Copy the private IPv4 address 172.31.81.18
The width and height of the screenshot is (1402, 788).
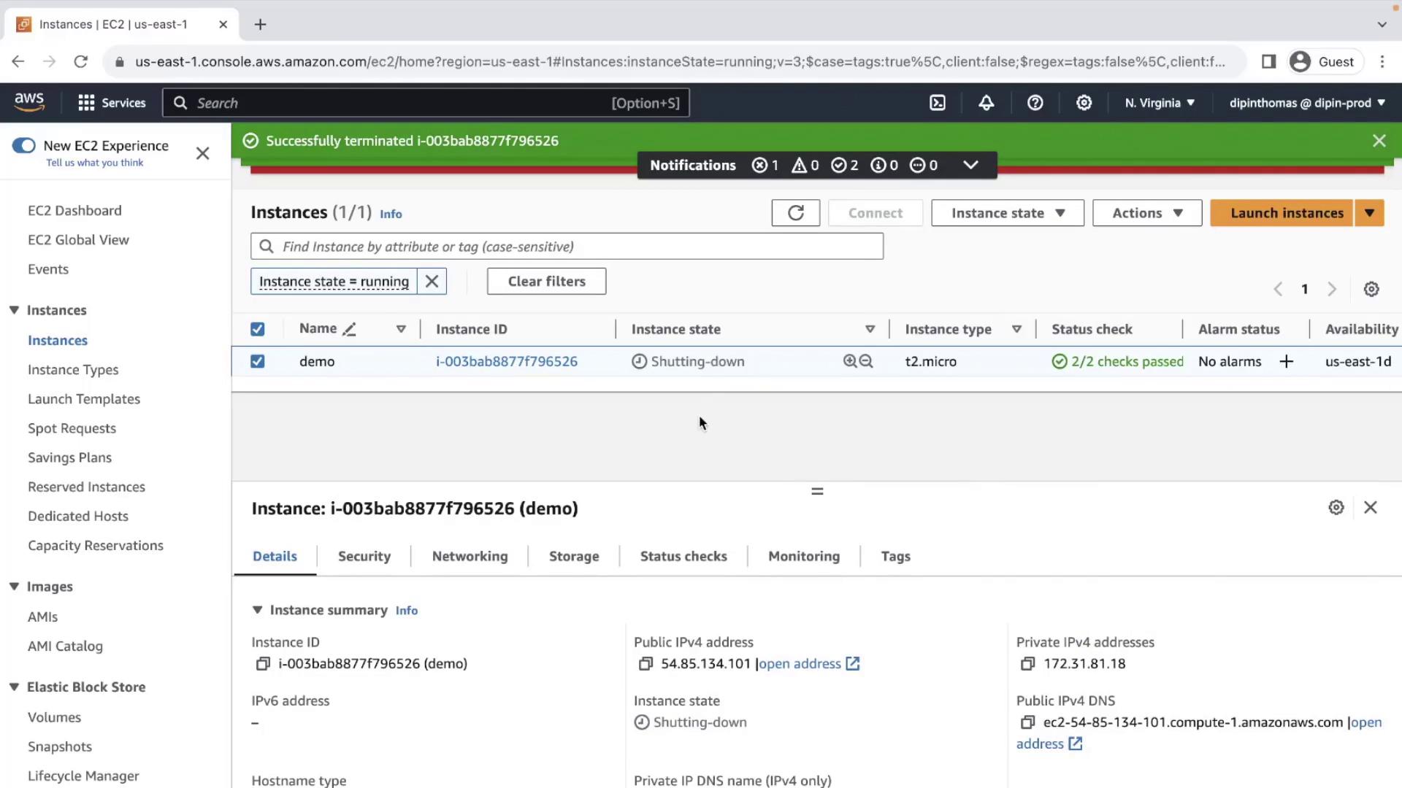(x=1027, y=664)
